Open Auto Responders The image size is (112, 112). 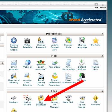pyautogui.click(x=69, y=65)
